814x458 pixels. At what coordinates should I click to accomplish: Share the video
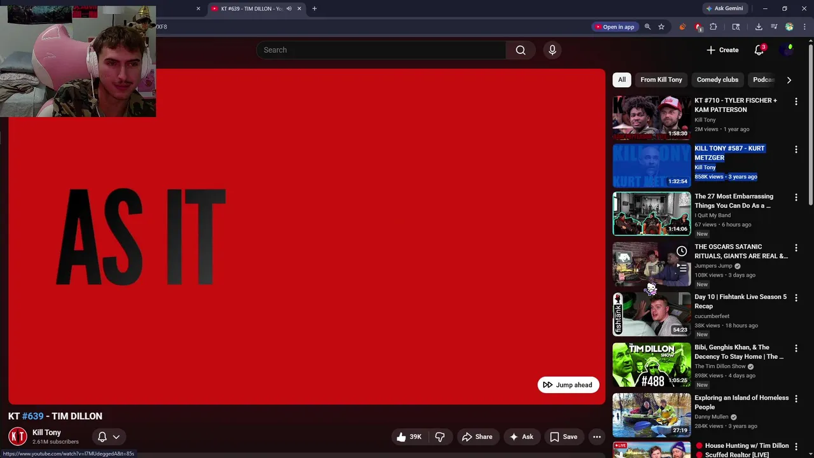point(477,437)
